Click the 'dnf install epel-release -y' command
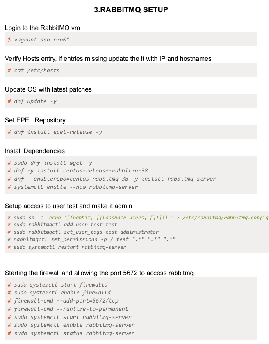 point(58,132)
